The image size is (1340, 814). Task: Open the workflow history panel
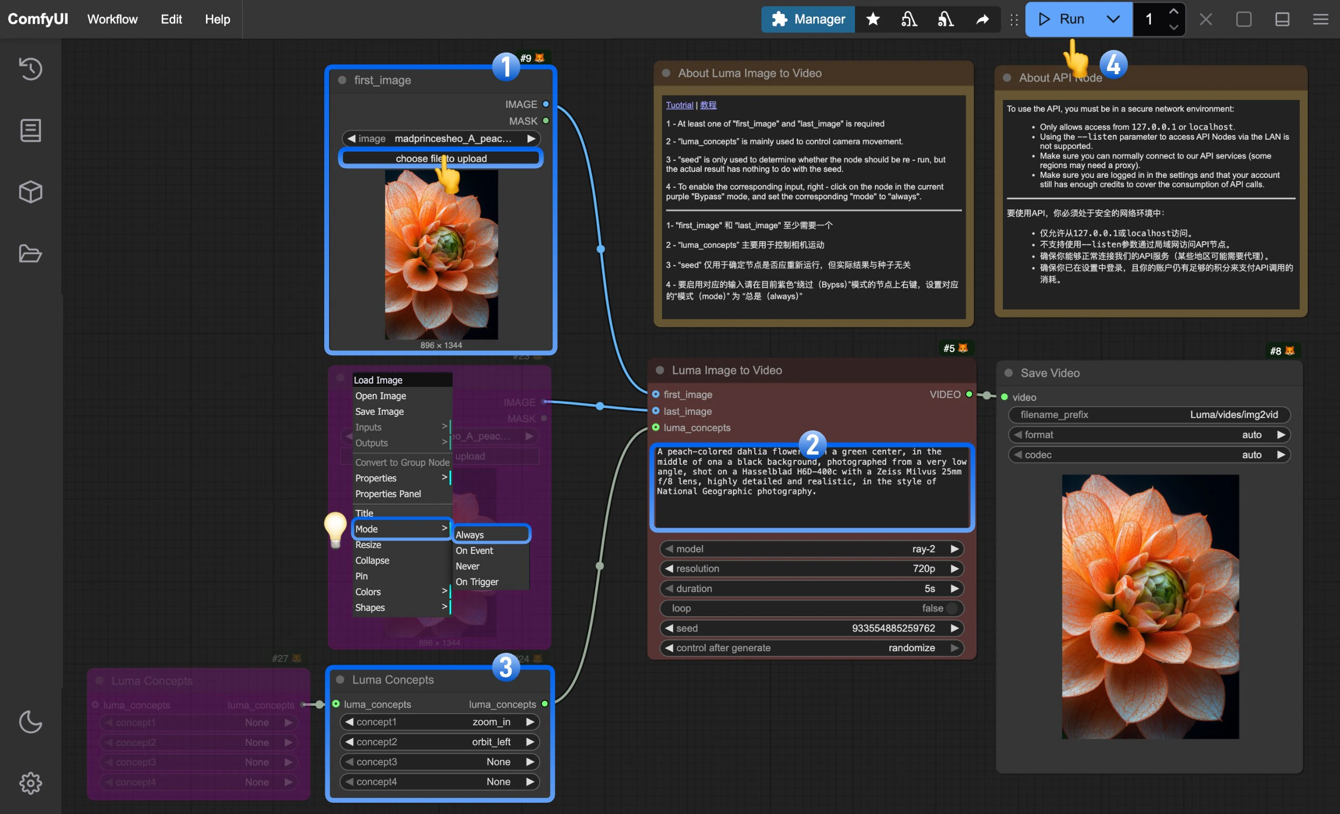[30, 68]
